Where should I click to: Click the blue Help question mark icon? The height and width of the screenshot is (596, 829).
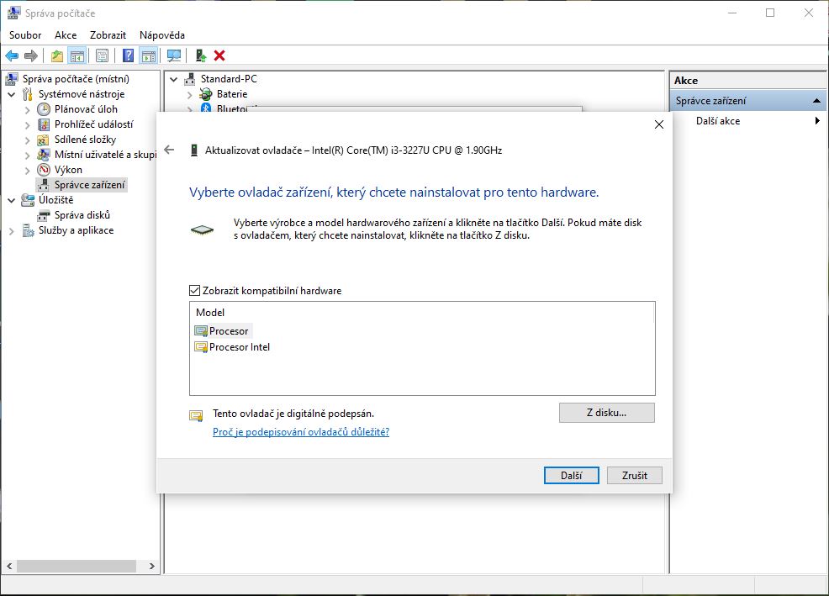point(128,55)
